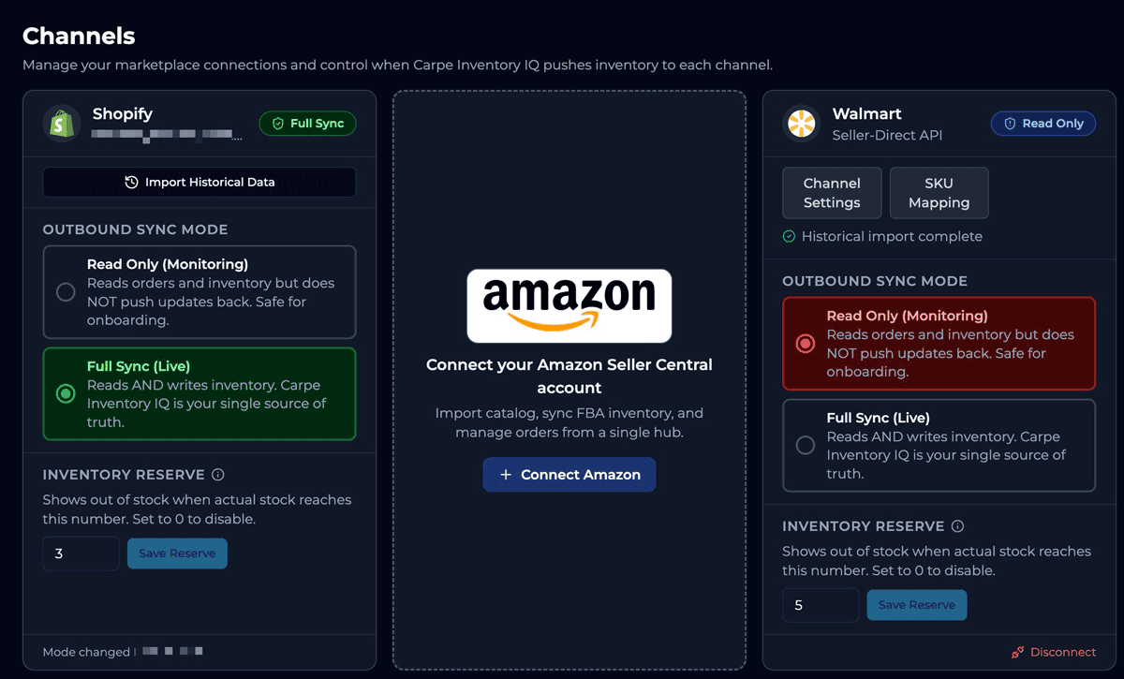Viewport: 1124px width, 679px height.
Task: Click the Import Historical Data button
Action: coord(200,182)
